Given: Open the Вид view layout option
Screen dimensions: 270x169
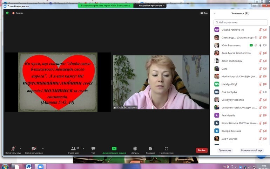Looking at the screenshot, I should tap(204, 13).
